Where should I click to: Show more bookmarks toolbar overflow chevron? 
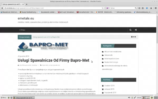pyautogui.click(x=157, y=12)
